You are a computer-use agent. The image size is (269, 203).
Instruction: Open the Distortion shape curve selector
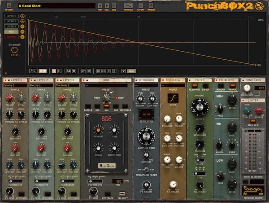point(173,98)
